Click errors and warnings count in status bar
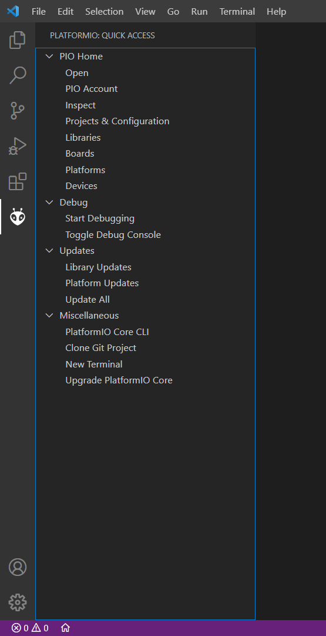Viewport: 326px width, 636px height. [x=30, y=628]
